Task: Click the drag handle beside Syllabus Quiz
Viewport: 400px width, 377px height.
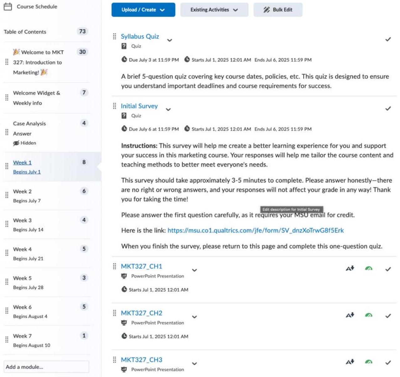Action: click(x=115, y=36)
